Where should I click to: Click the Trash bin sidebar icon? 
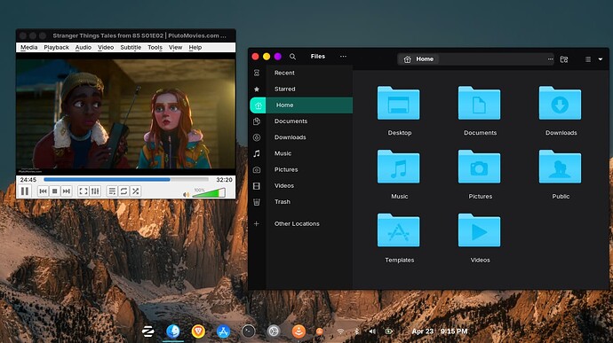[257, 202]
